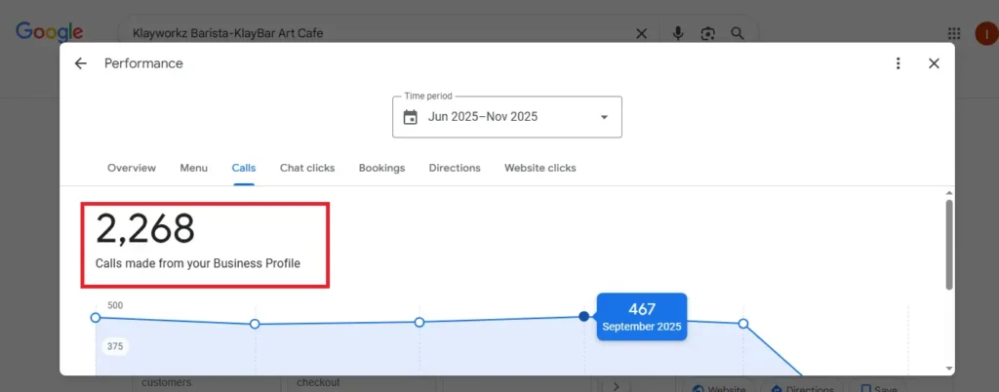Click the magnifier search icon
Viewport: 999px width, 392px height.
pyautogui.click(x=738, y=33)
